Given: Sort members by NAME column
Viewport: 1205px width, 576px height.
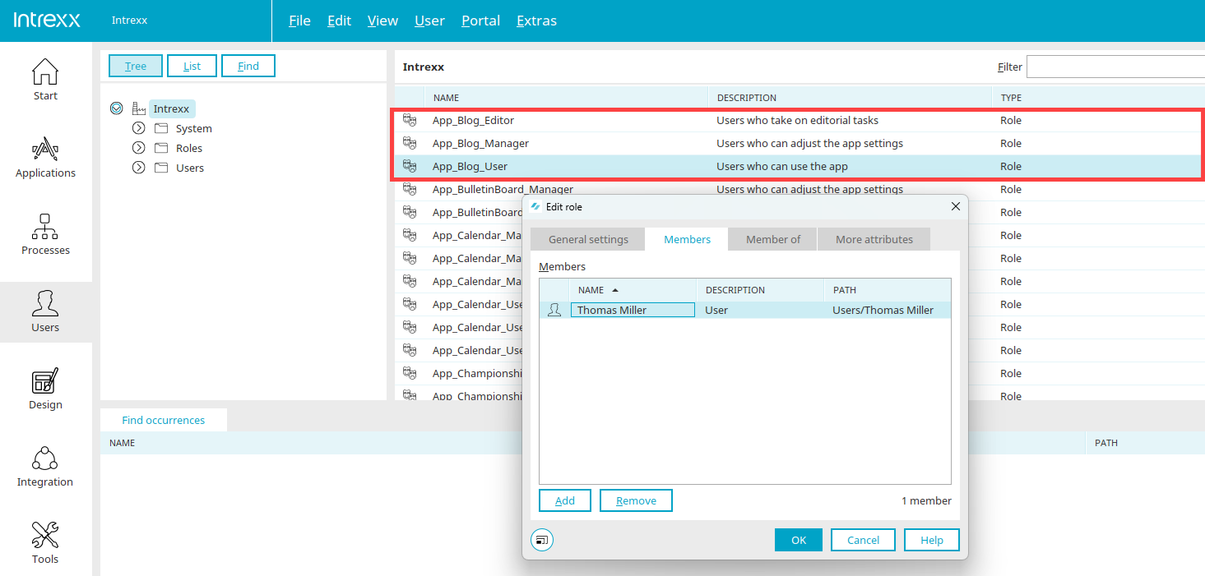Looking at the screenshot, I should [x=632, y=290].
